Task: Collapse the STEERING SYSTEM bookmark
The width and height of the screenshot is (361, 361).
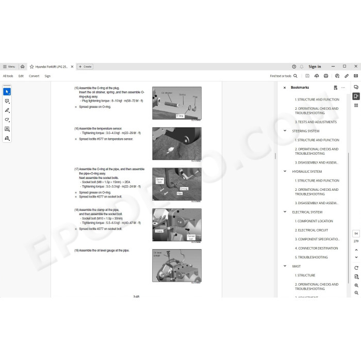Action: (285, 131)
